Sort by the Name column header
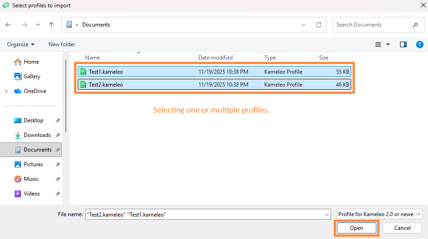This screenshot has height=239, width=428. (x=92, y=58)
